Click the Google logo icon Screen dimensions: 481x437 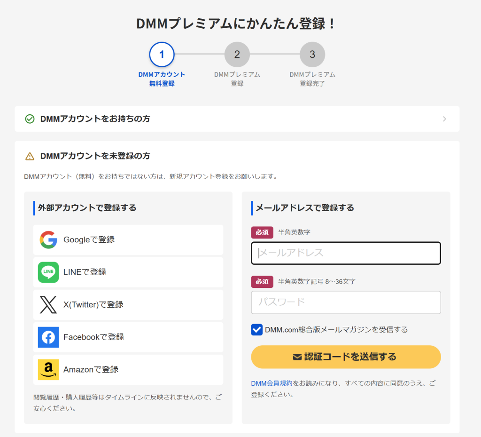[48, 240]
